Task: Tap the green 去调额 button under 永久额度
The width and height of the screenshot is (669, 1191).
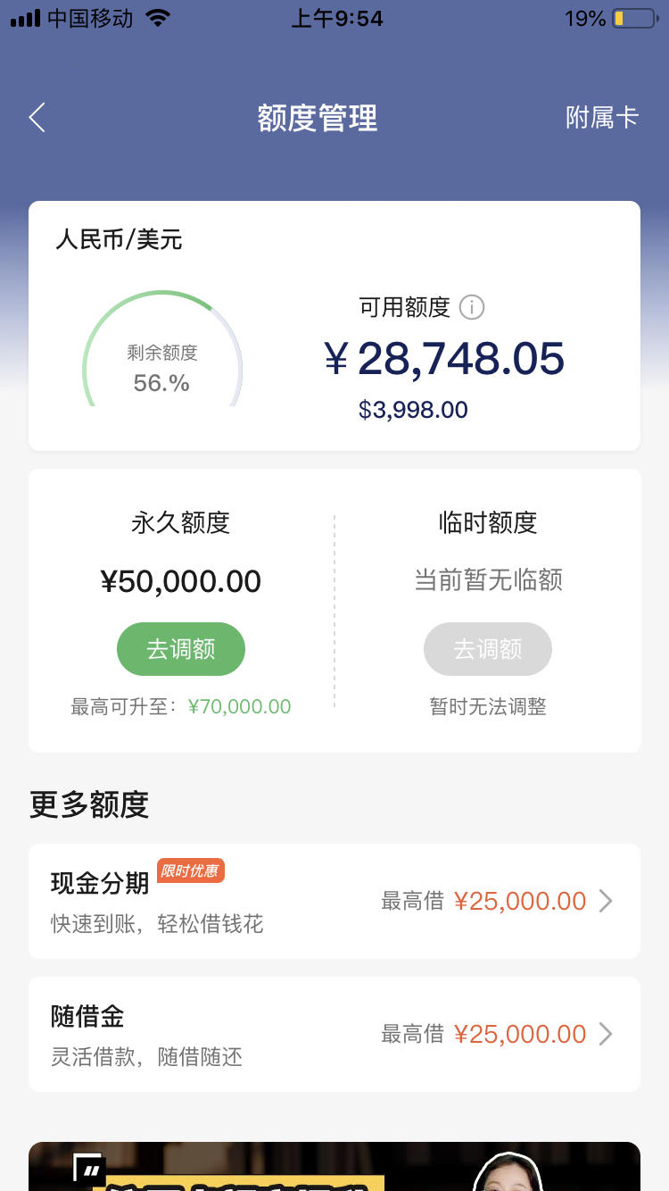Action: pyautogui.click(x=181, y=649)
